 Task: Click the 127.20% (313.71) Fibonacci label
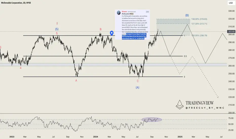click(199, 24)
